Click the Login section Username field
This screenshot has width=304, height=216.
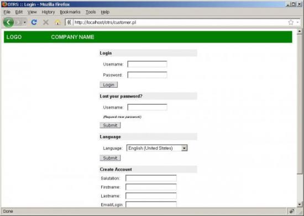147,64
